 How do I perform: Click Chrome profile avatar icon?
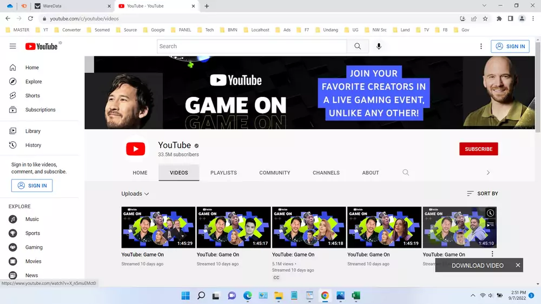[x=522, y=18]
